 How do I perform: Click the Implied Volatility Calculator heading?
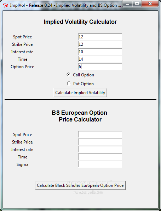pyautogui.click(x=80, y=22)
